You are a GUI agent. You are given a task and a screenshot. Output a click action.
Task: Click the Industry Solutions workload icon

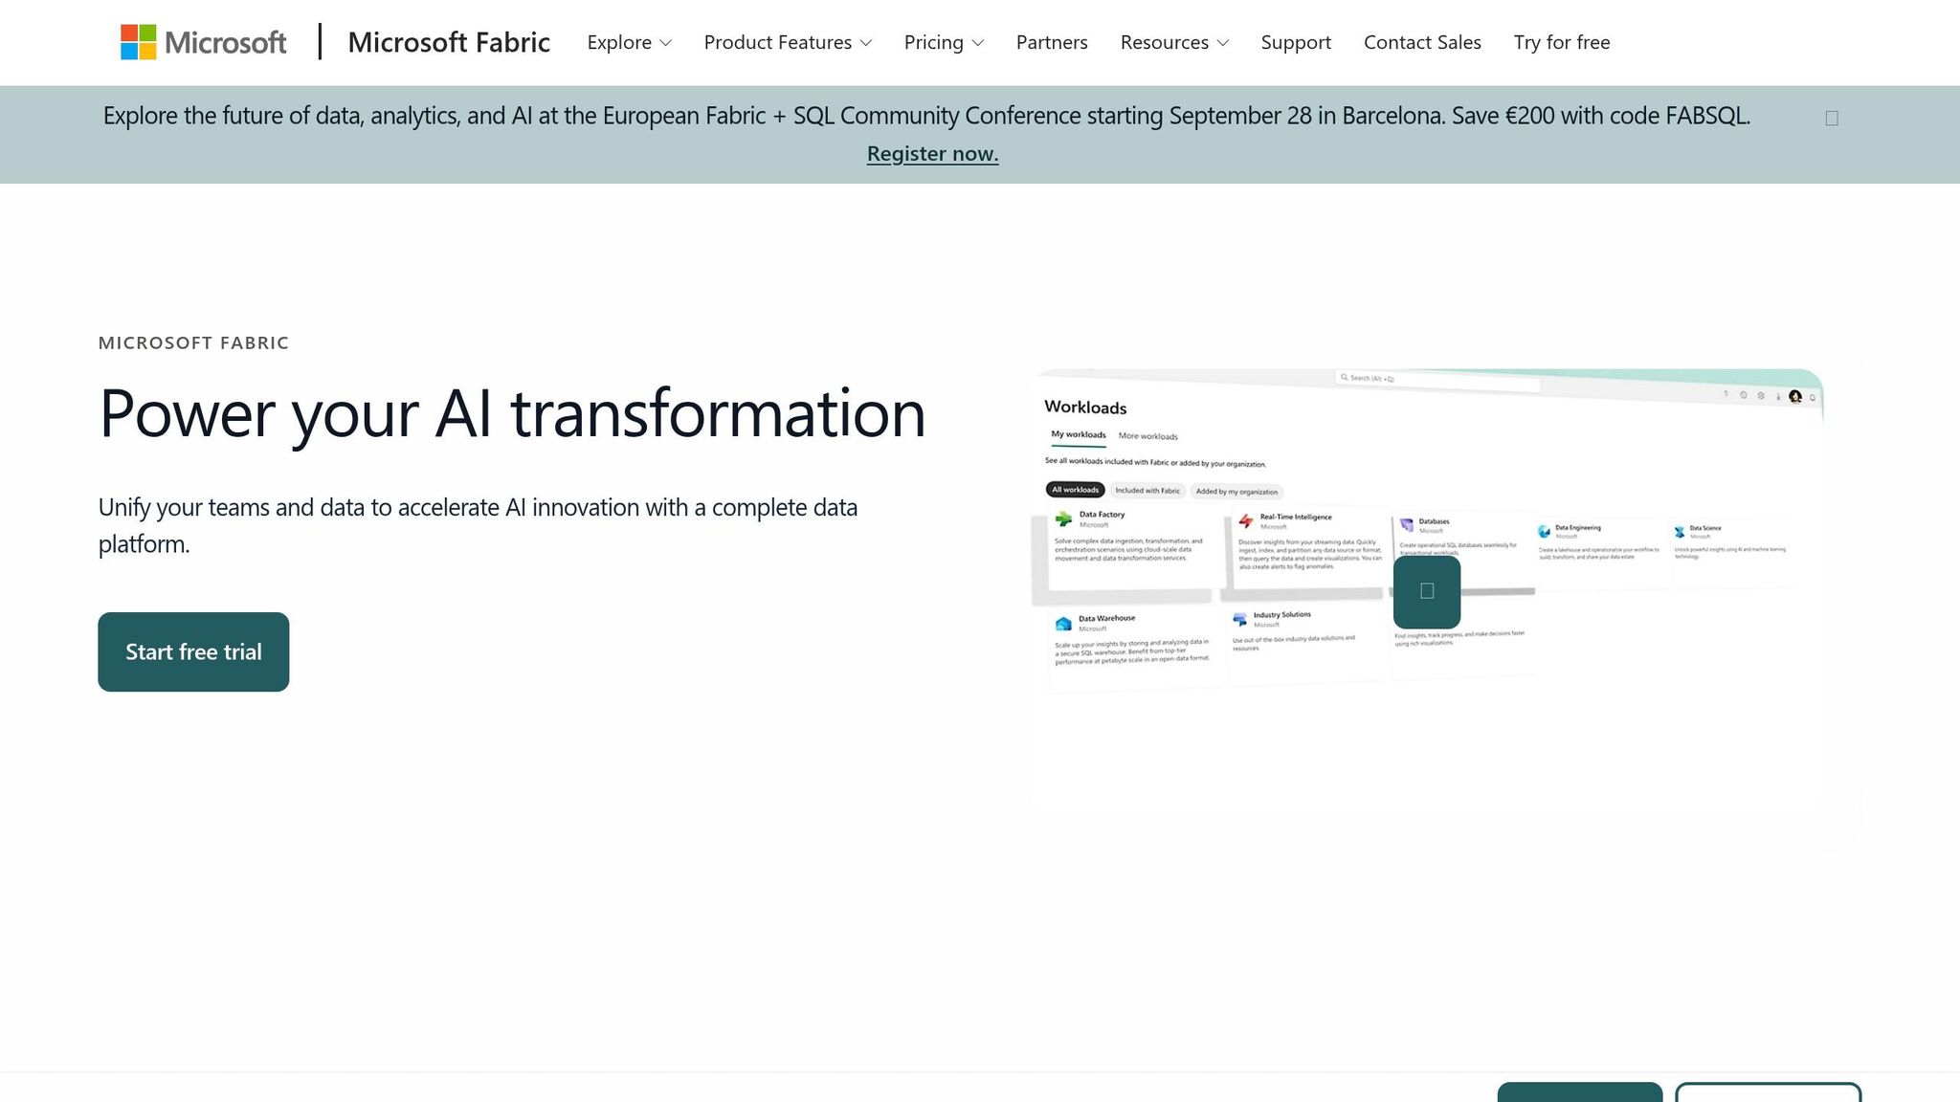click(1240, 619)
